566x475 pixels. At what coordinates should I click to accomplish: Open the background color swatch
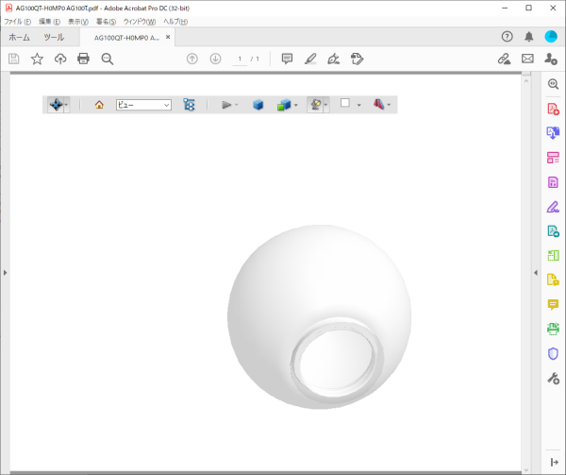(x=345, y=104)
